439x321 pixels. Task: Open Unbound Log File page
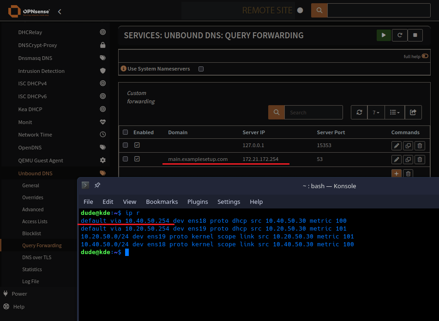[30, 281]
